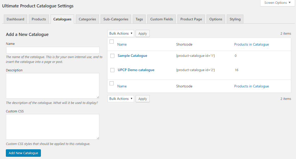Tick the UPCP Demo catalogue checkbox
The image size is (296, 159).
(112, 70)
